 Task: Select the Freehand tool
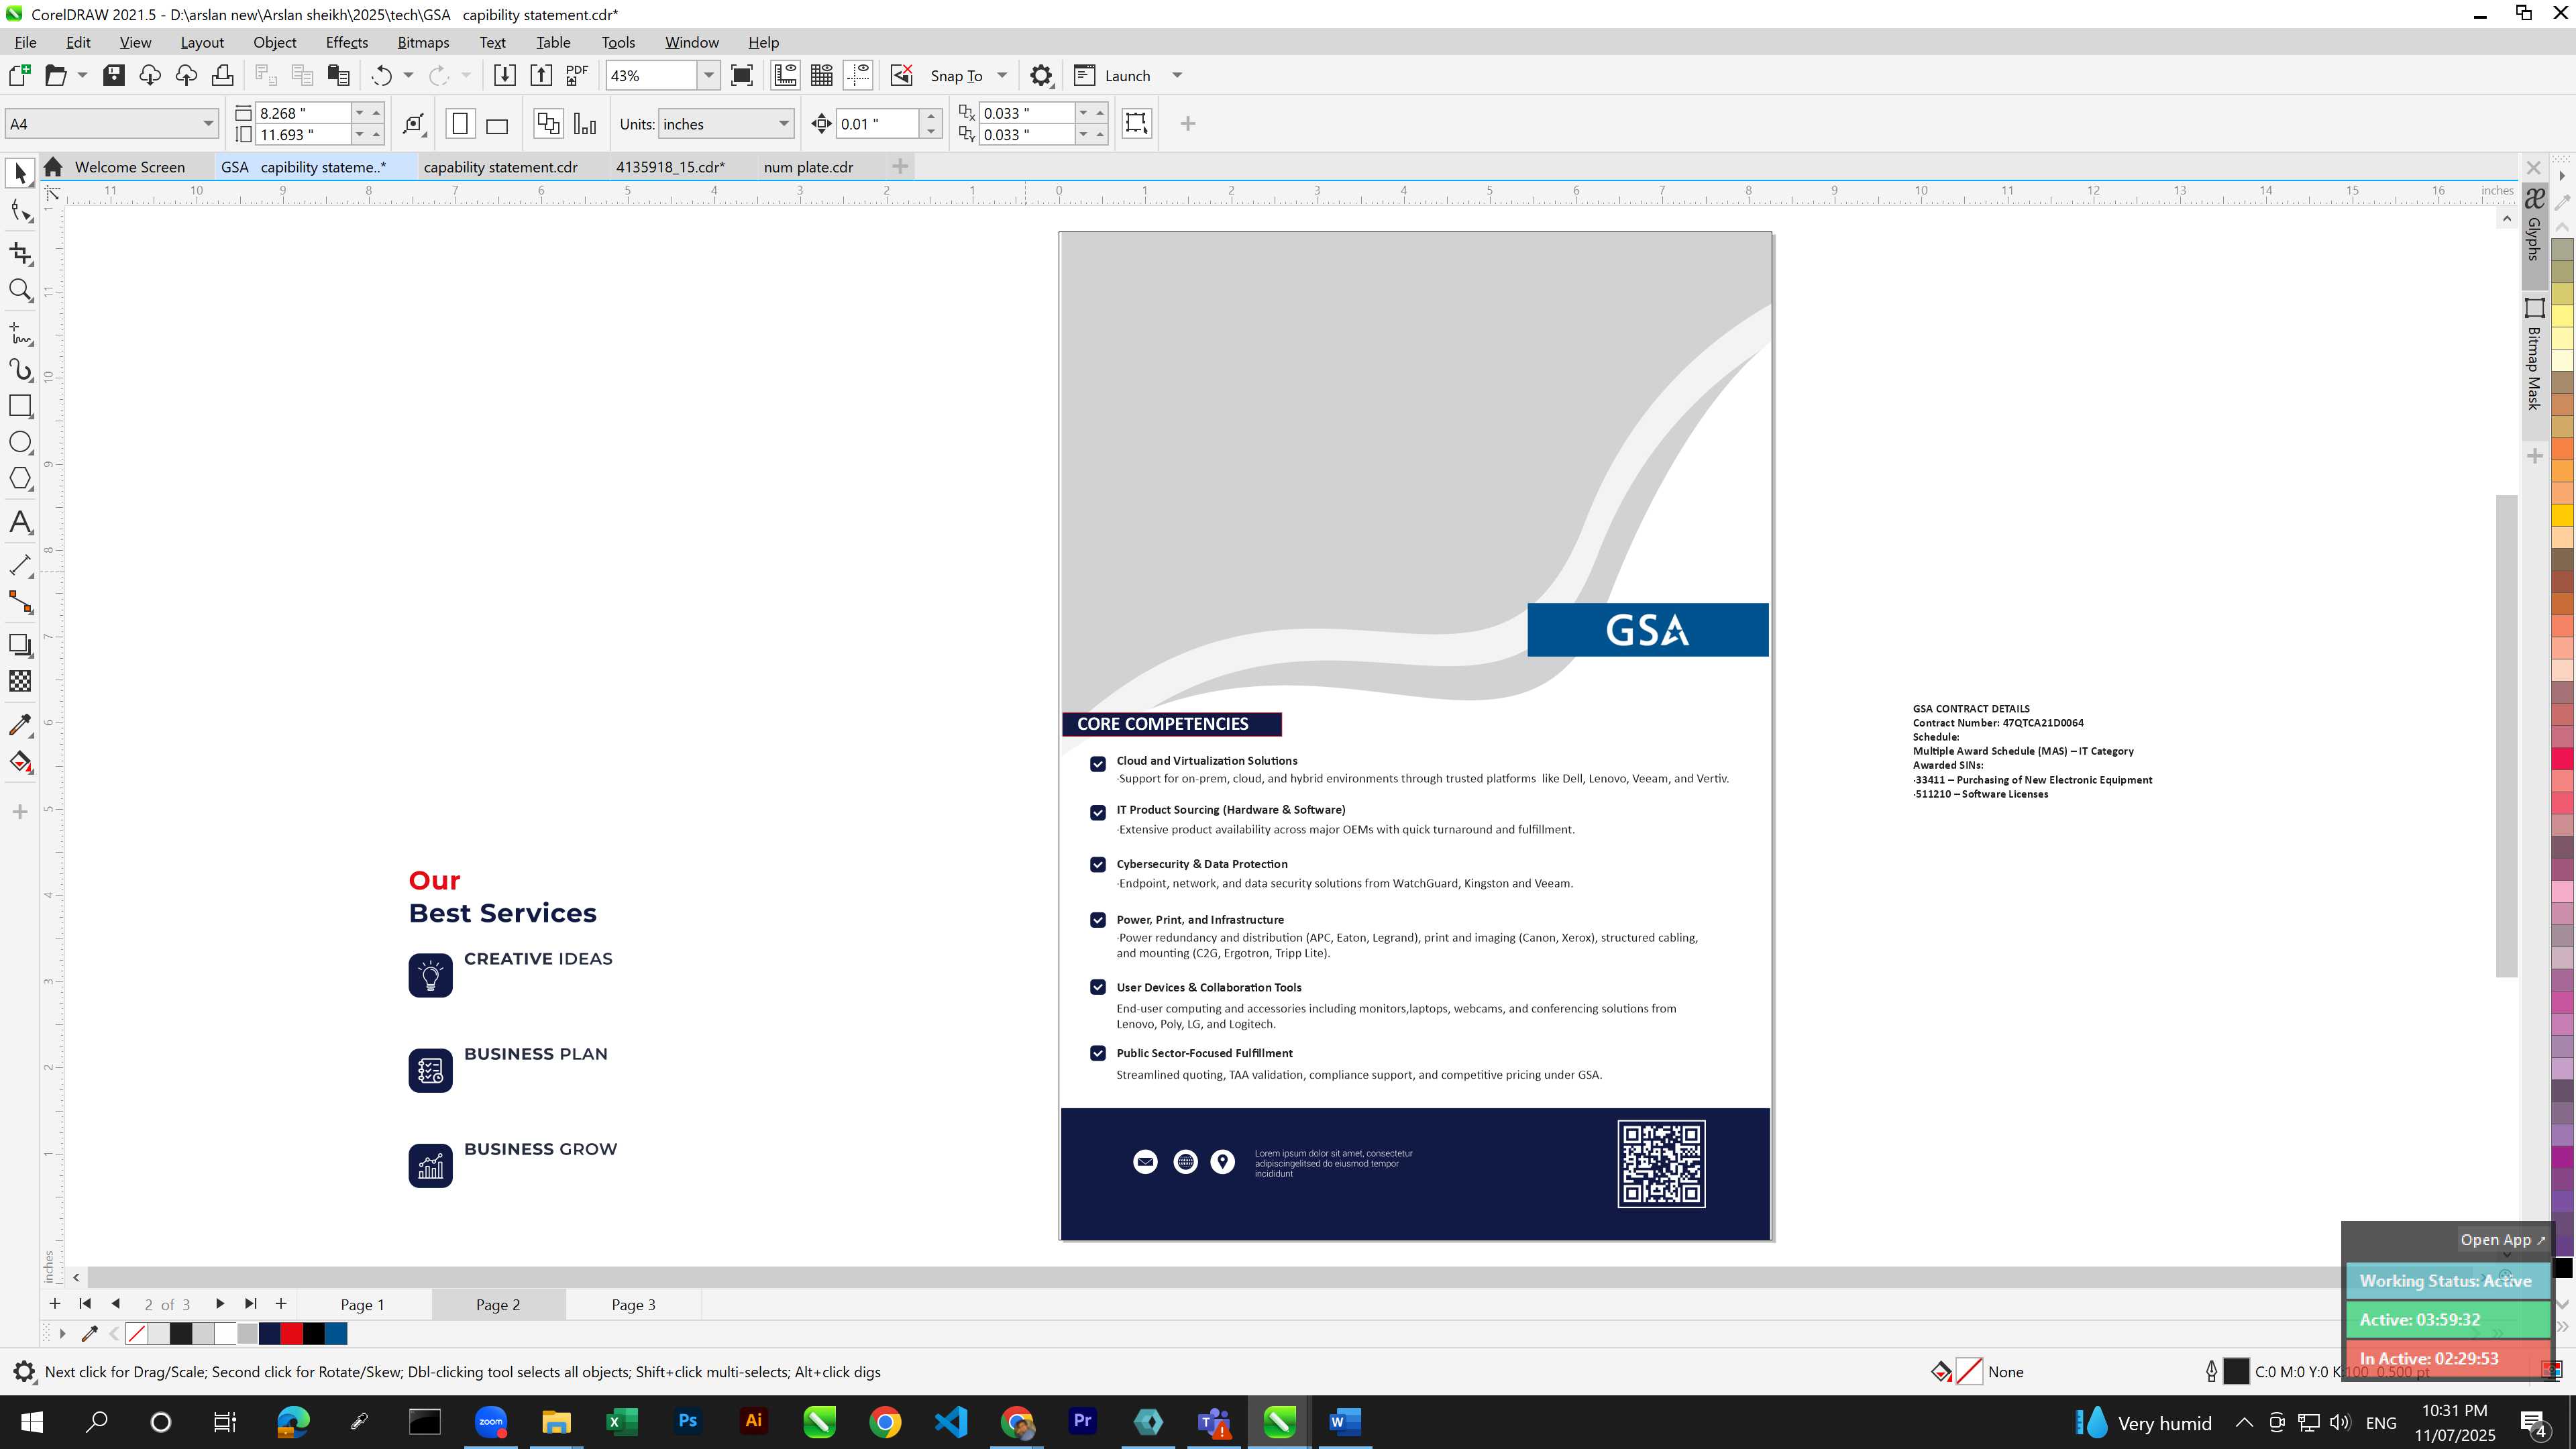pos(20,333)
